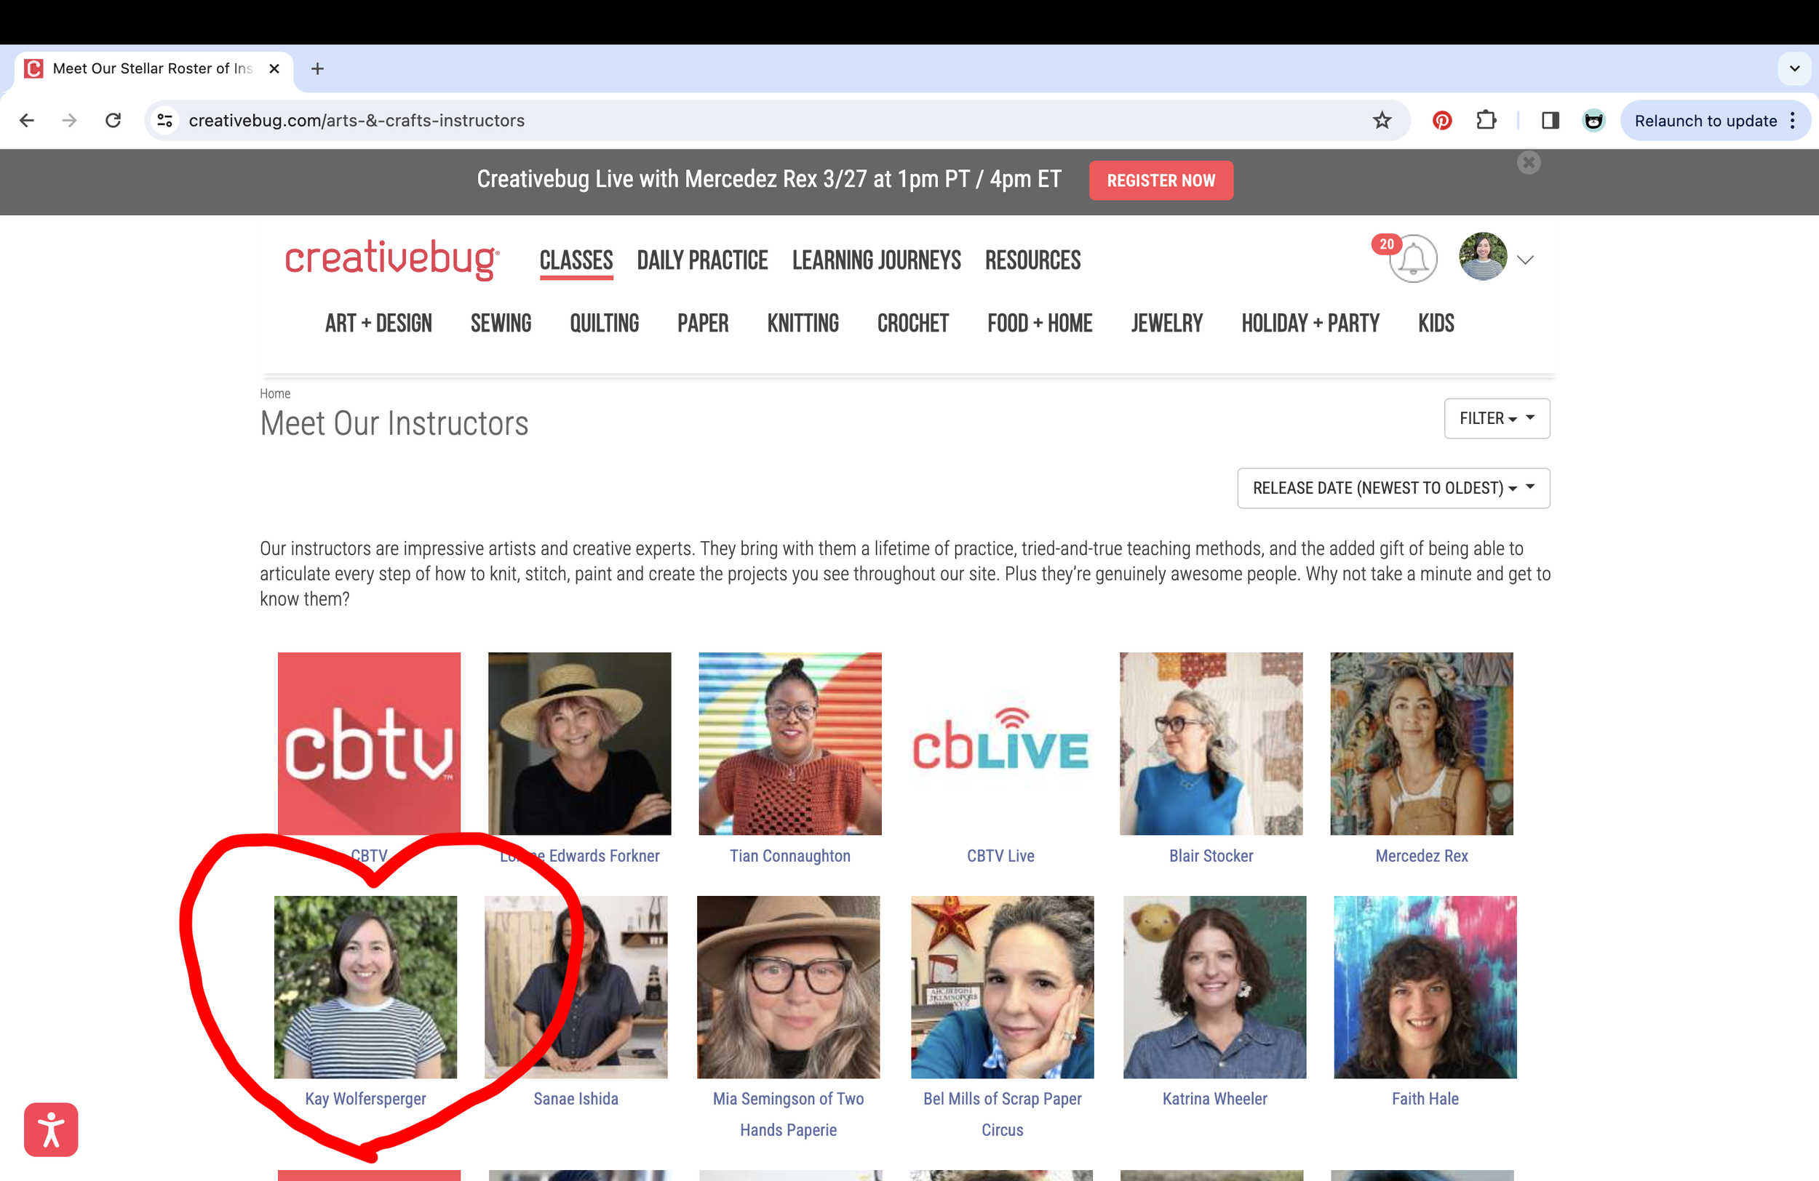The height and width of the screenshot is (1181, 1819).
Task: Open the tab search chevron
Action: [1794, 69]
